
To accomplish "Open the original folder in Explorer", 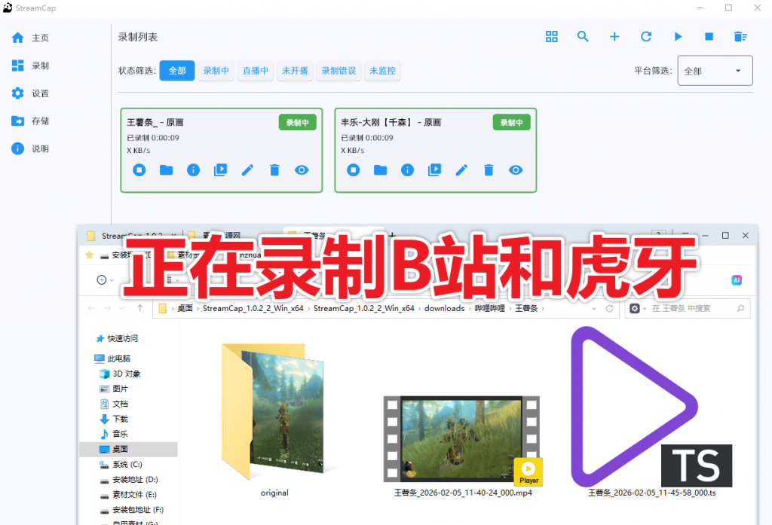I will point(274,420).
